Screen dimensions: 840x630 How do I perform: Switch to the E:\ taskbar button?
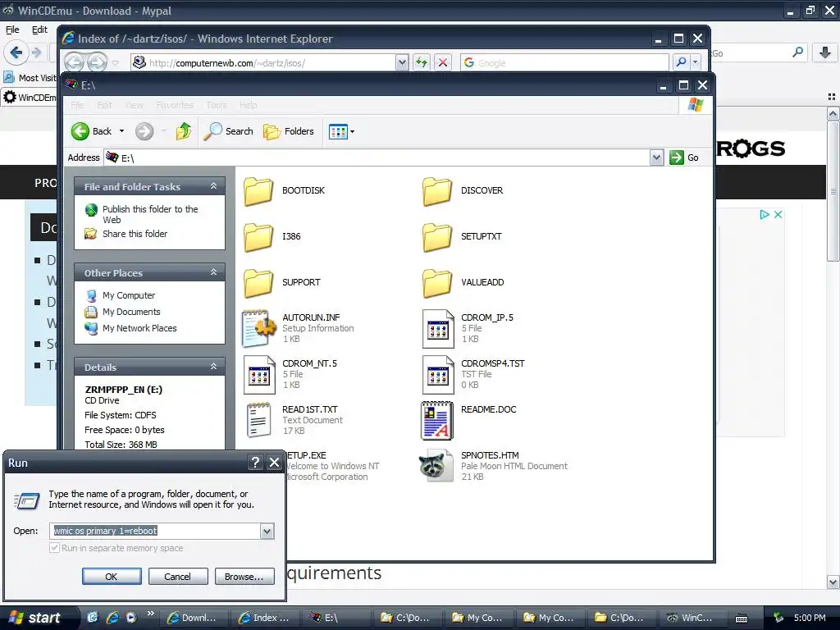pyautogui.click(x=336, y=618)
